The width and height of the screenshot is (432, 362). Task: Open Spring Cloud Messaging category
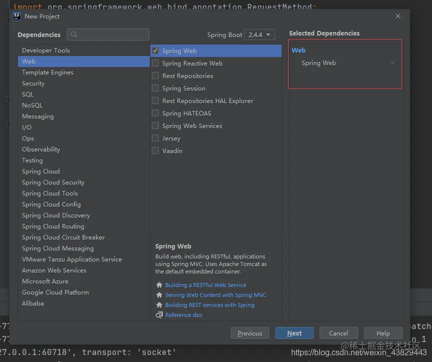[84, 248]
